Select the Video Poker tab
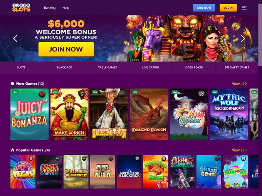The height and width of the screenshot is (196, 262). click(194, 68)
